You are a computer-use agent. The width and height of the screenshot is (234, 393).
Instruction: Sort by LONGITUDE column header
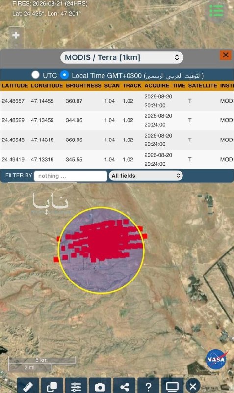[47, 85]
